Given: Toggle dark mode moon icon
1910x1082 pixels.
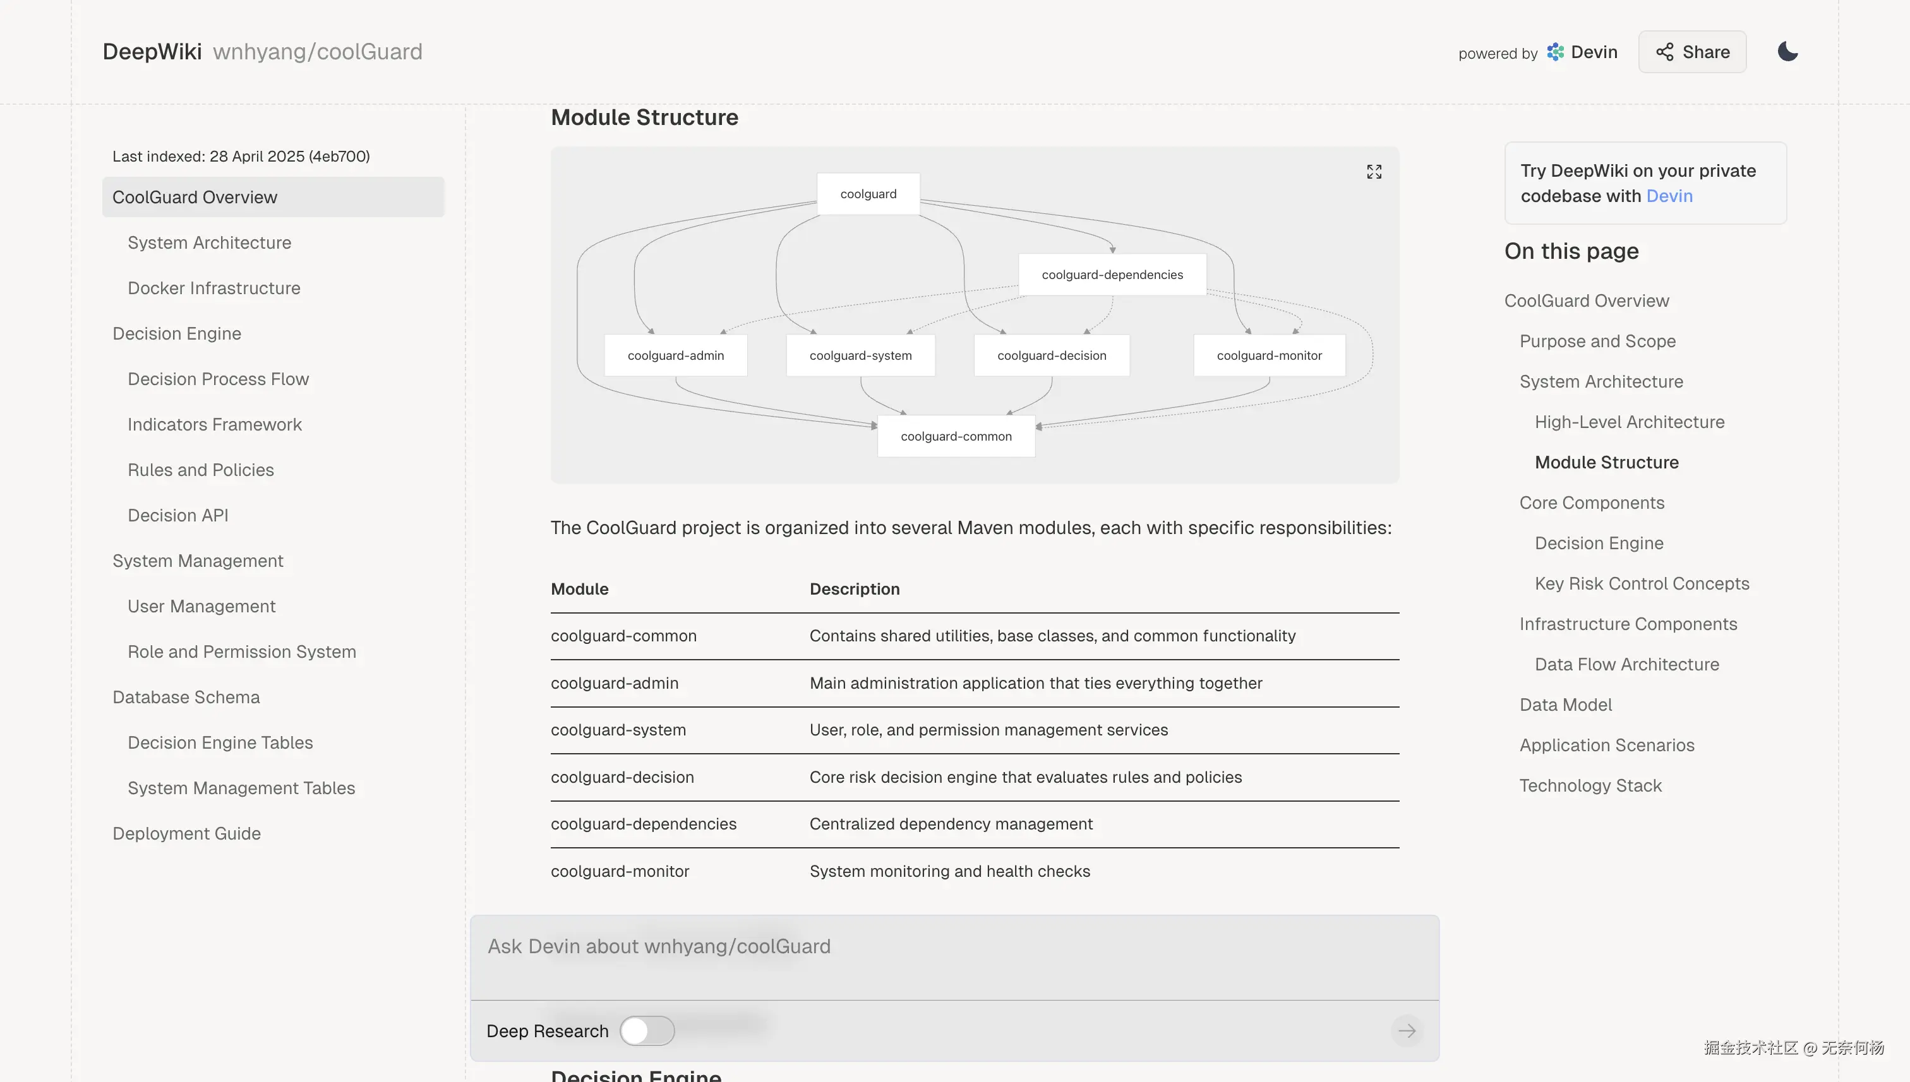Looking at the screenshot, I should pyautogui.click(x=1787, y=51).
